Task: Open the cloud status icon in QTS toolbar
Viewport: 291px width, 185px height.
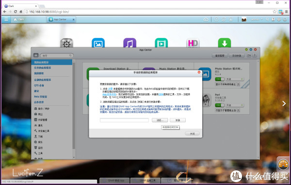Action: click(206, 19)
